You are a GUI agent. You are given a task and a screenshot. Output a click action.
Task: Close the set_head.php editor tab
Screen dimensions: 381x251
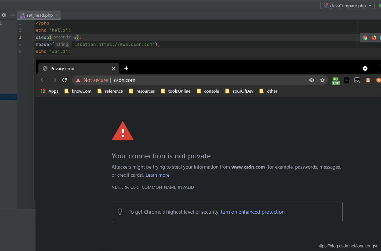(x=57, y=15)
